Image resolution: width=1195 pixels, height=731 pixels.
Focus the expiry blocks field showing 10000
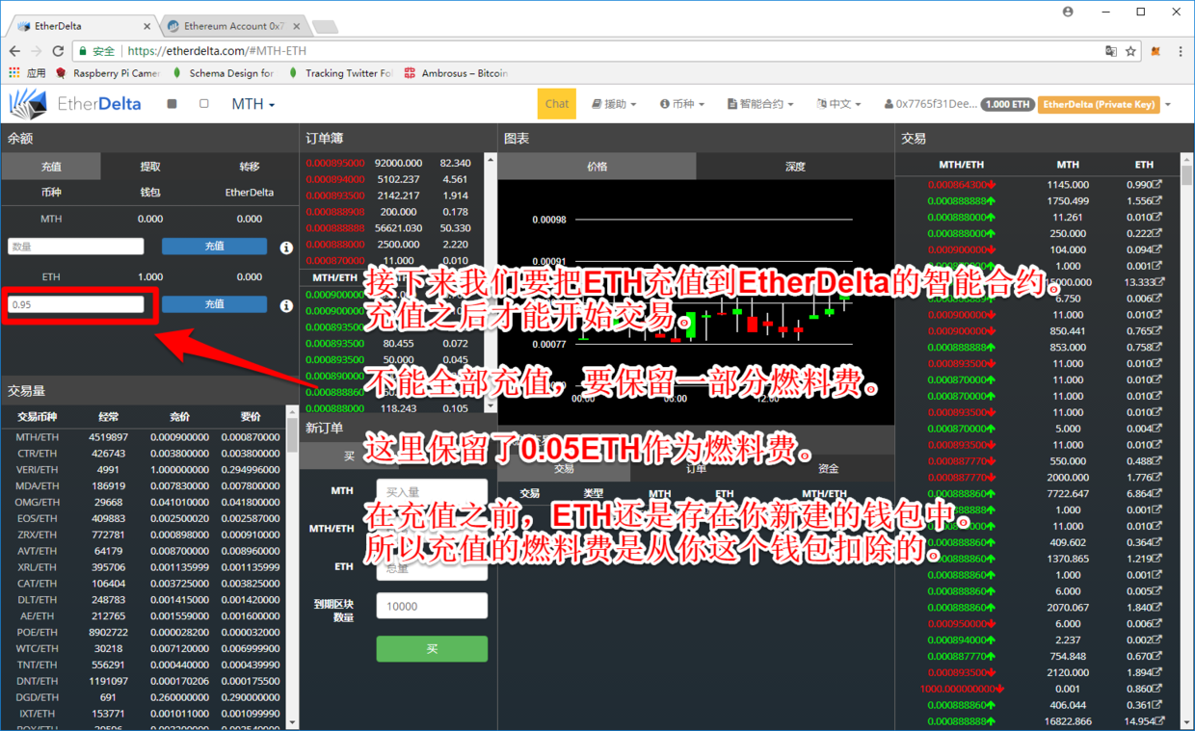pyautogui.click(x=432, y=606)
